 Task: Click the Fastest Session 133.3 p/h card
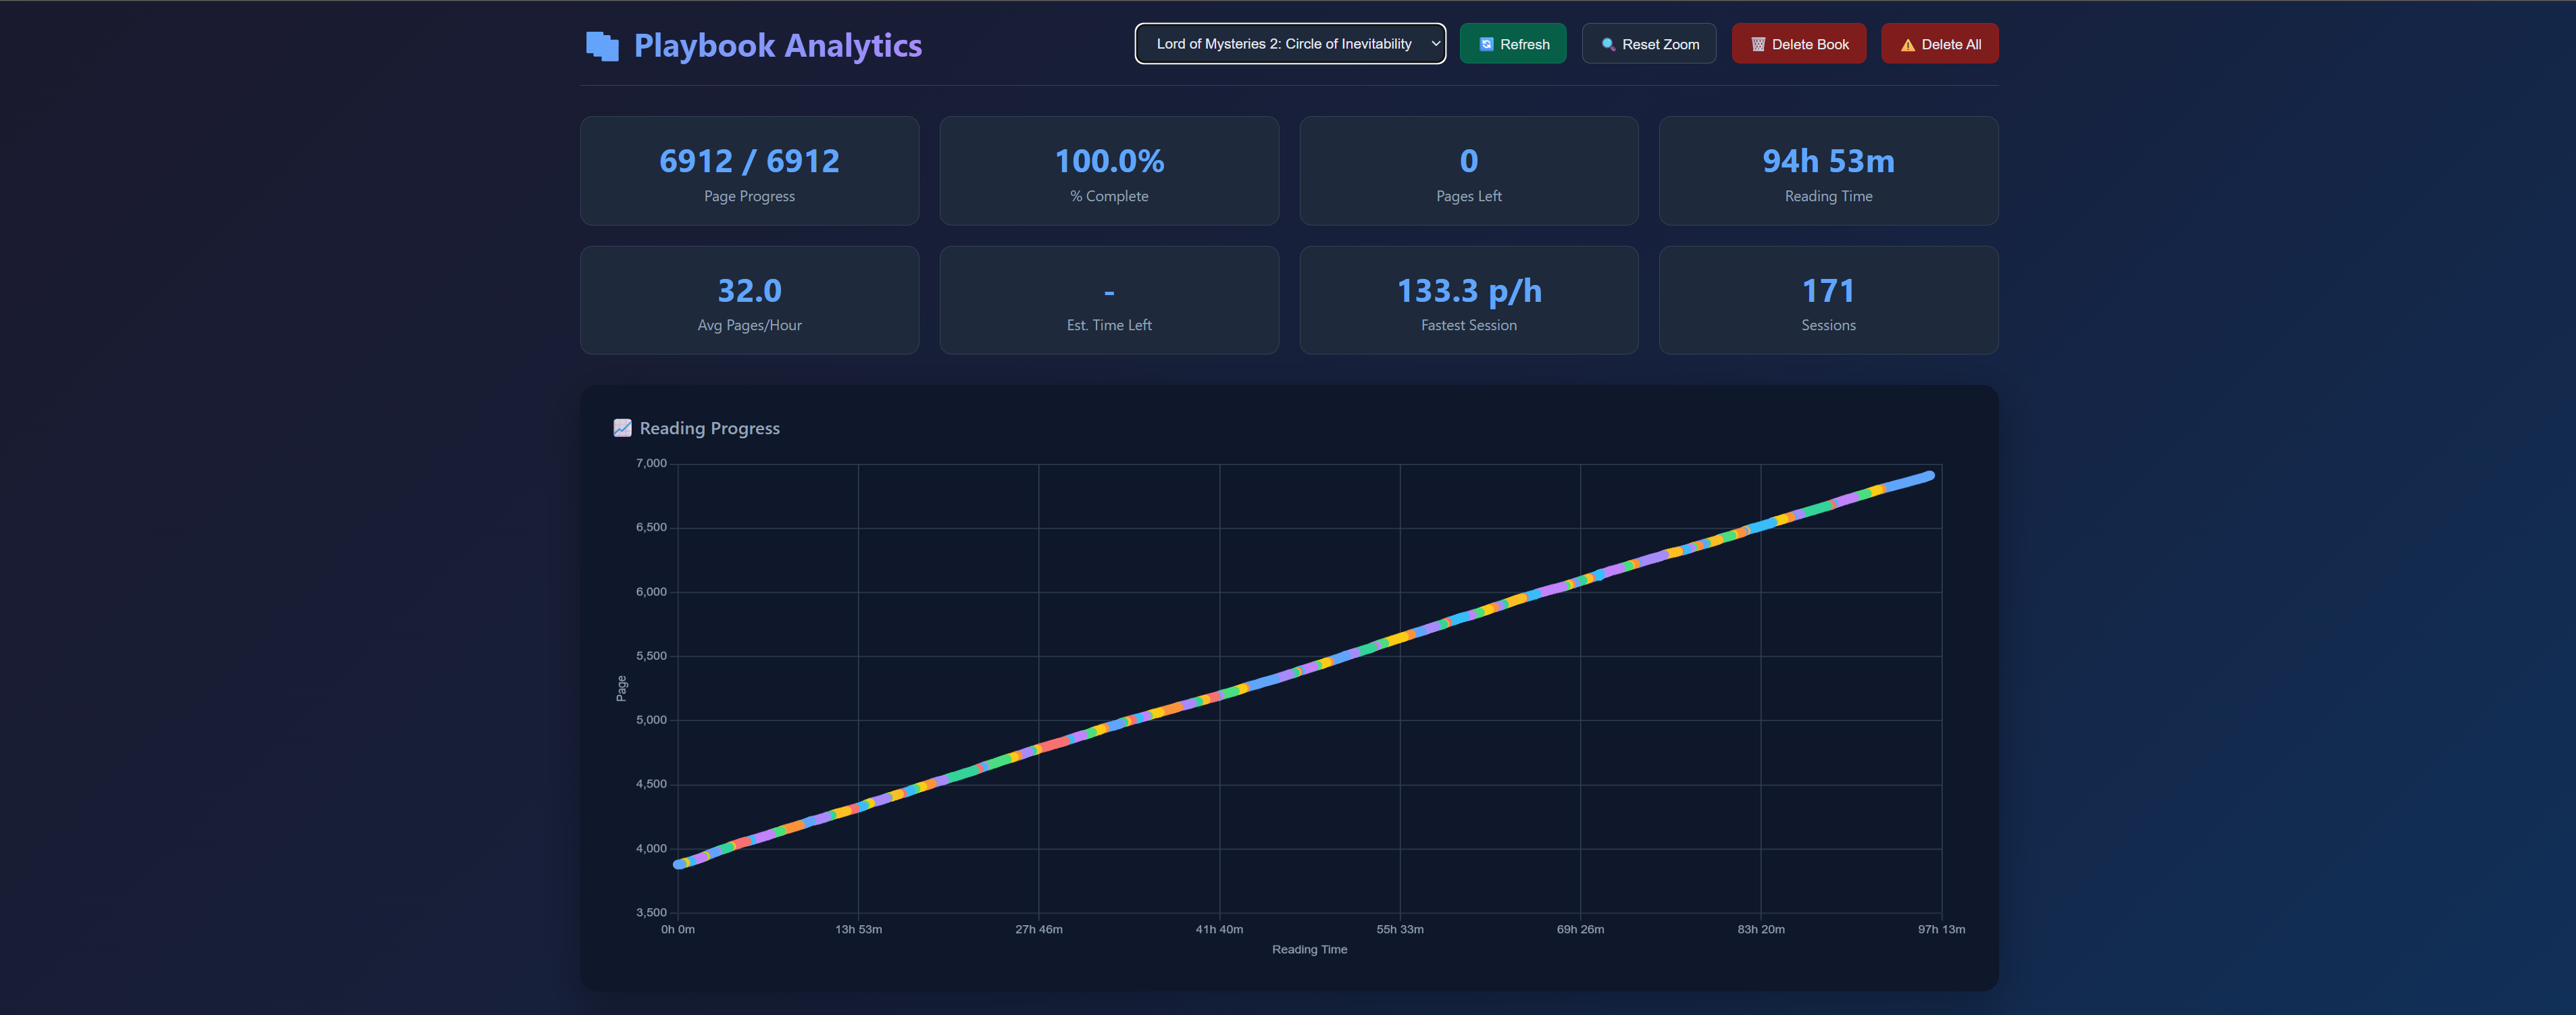[x=1468, y=300]
